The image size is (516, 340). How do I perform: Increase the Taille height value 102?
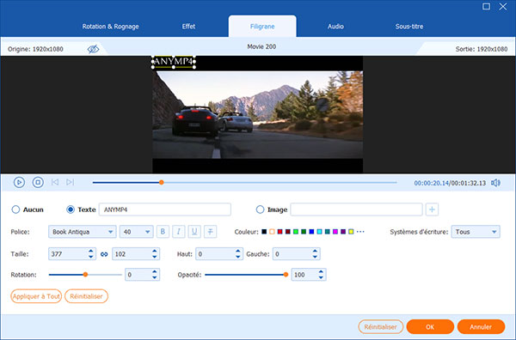[155, 251]
